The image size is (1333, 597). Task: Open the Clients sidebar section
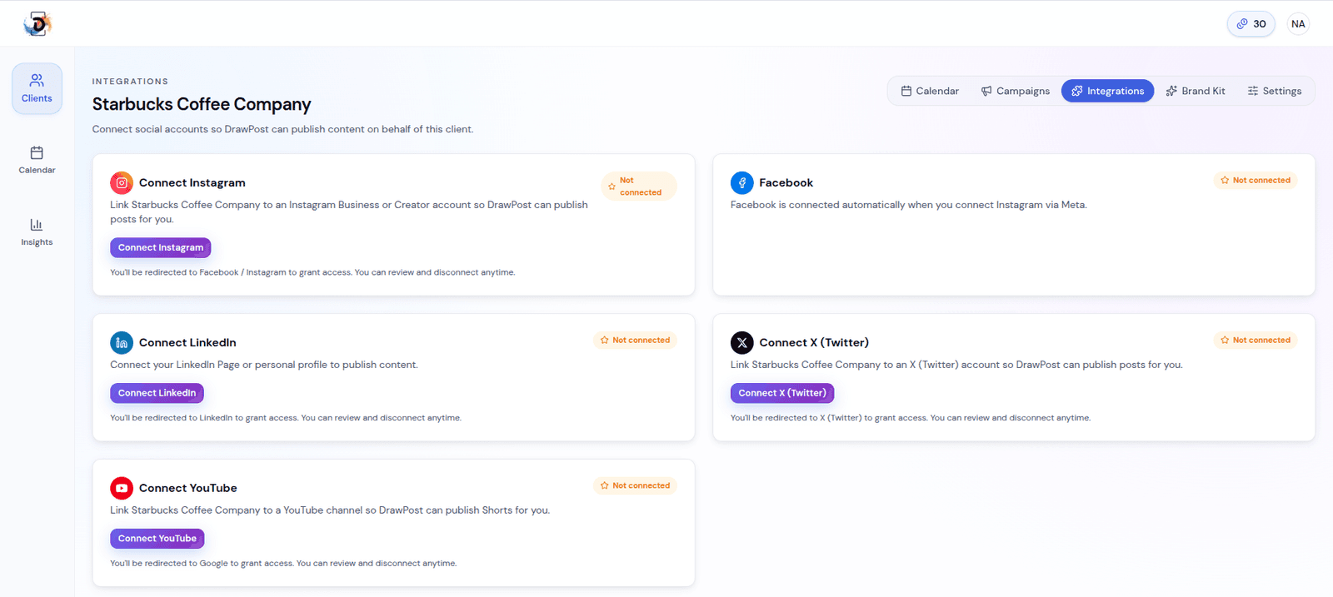click(x=37, y=88)
